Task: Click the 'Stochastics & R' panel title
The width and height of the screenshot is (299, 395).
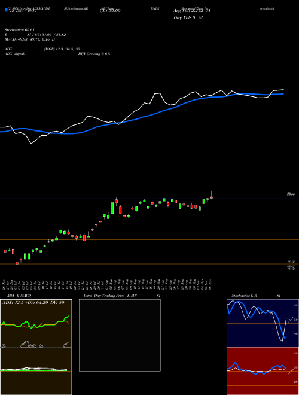Action: point(244,296)
